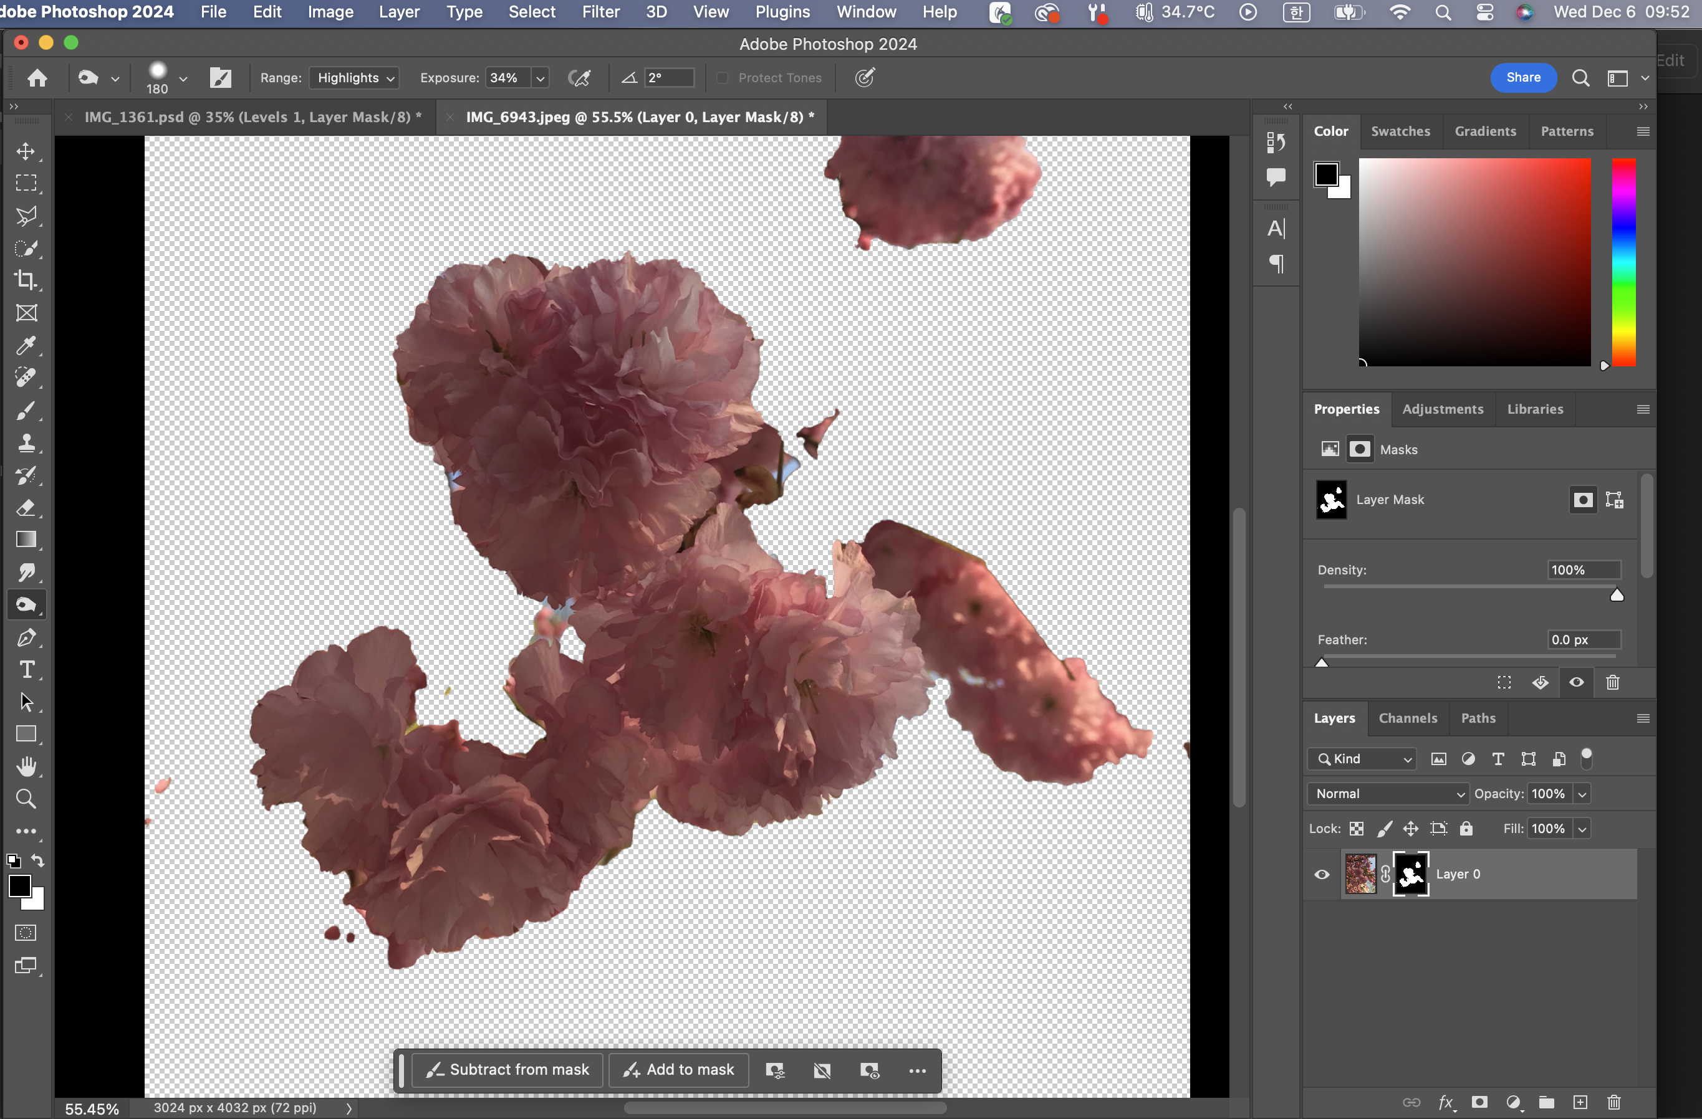
Task: Click the Subtract from mask button
Action: coord(507,1070)
